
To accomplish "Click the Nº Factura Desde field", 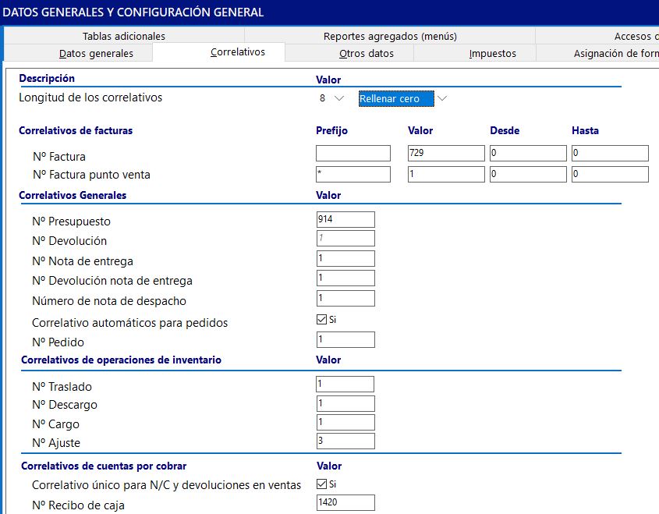I will [528, 153].
